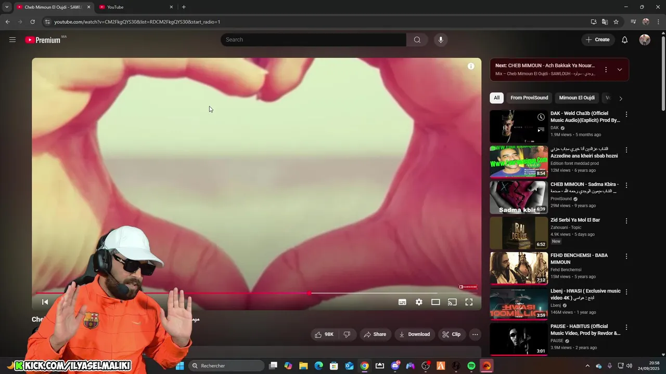Click the address bar URL
This screenshot has width=666, height=374.
[x=137, y=22]
